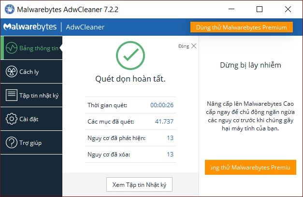Click the help question mark icon
This screenshot has width=303, height=197.
(12, 142)
